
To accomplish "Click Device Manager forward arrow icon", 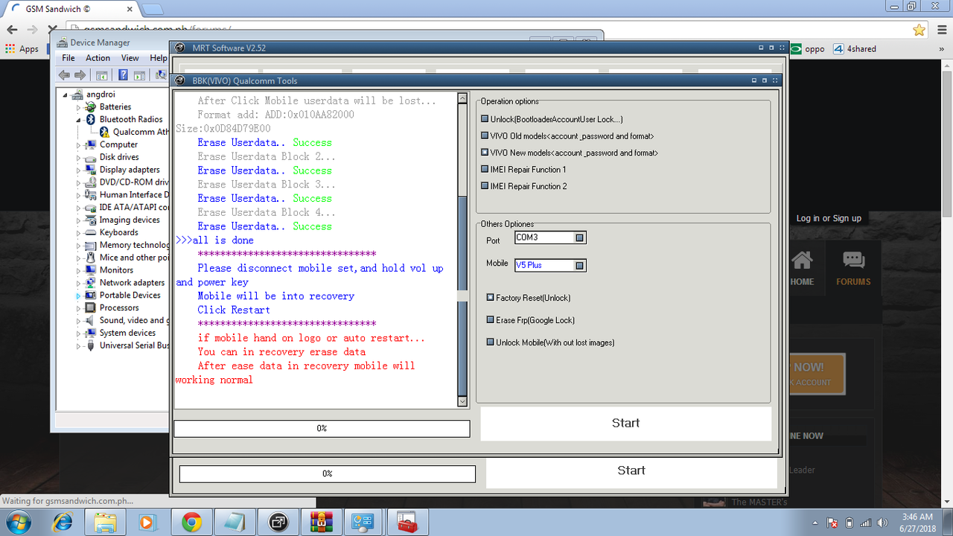I will point(80,75).
